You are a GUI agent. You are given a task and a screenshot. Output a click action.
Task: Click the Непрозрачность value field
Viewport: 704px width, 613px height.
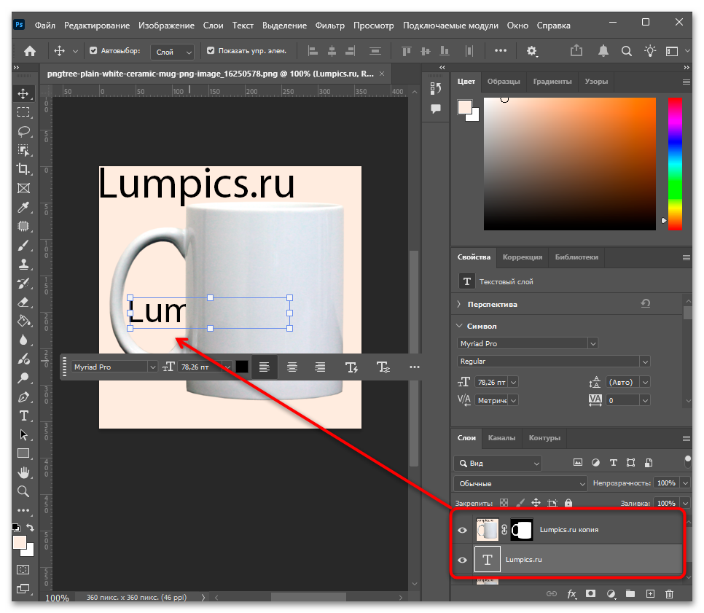pyautogui.click(x=666, y=483)
